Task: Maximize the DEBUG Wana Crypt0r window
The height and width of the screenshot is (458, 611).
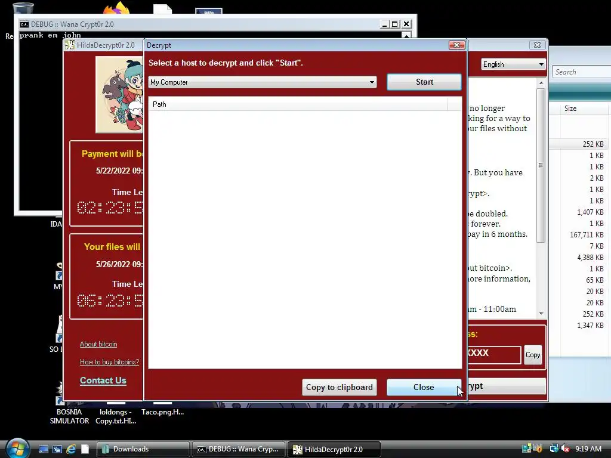Action: point(395,24)
